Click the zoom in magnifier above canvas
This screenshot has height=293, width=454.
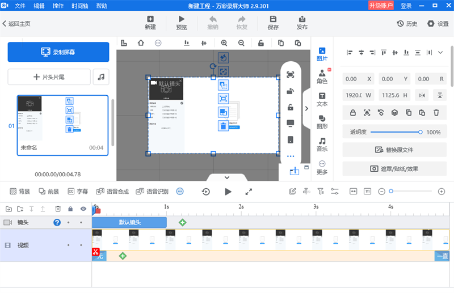coord(224,43)
